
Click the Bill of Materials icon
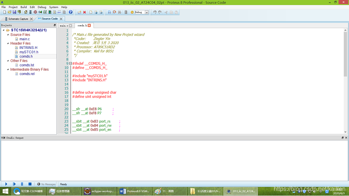[54, 12]
